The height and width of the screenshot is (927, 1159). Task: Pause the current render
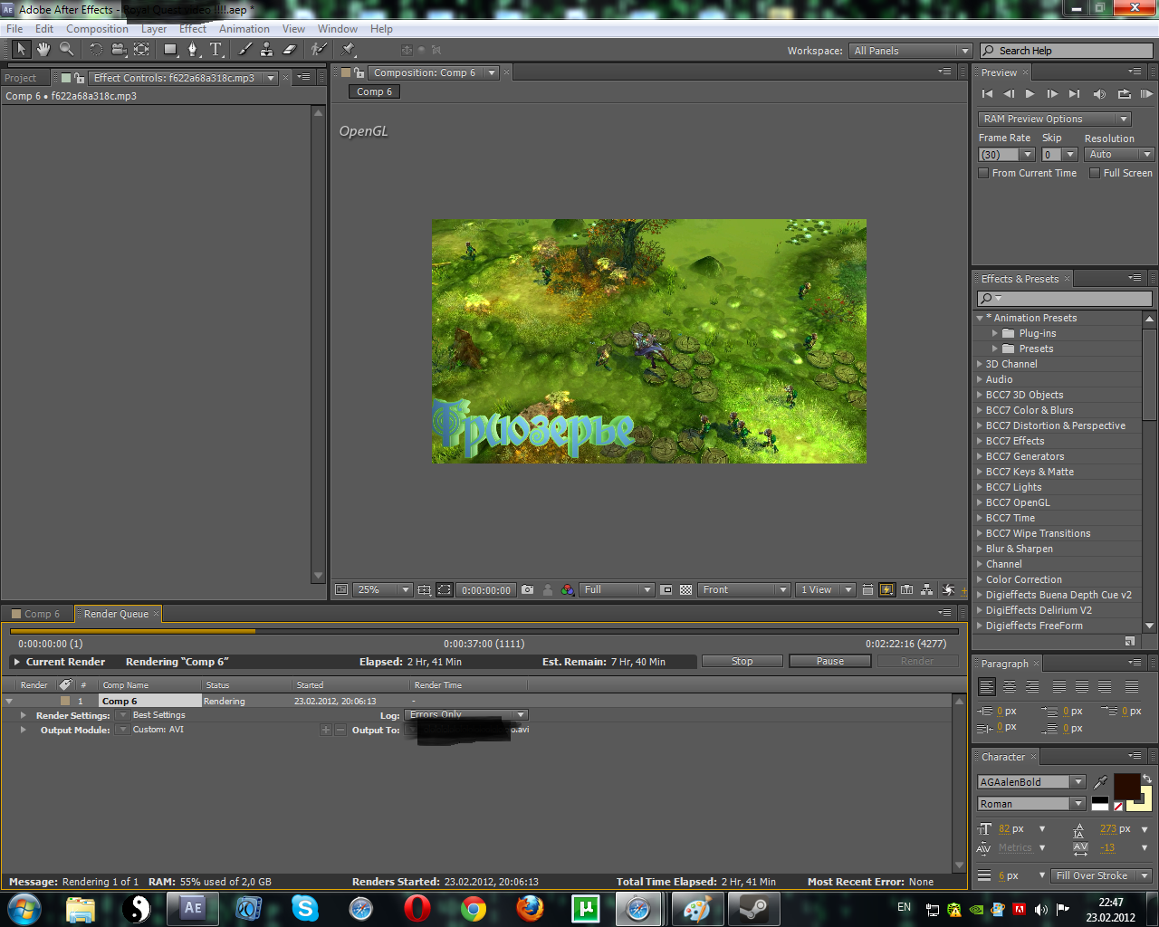829,662
